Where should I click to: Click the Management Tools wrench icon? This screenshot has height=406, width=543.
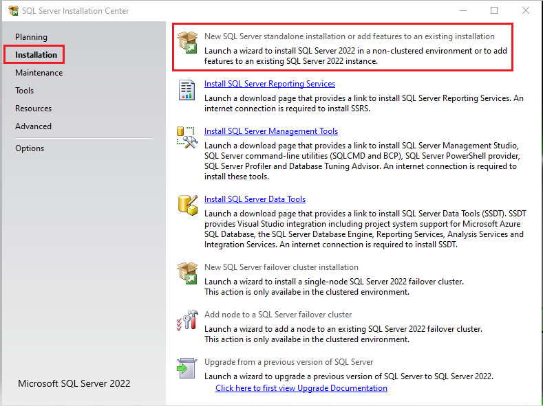(187, 137)
